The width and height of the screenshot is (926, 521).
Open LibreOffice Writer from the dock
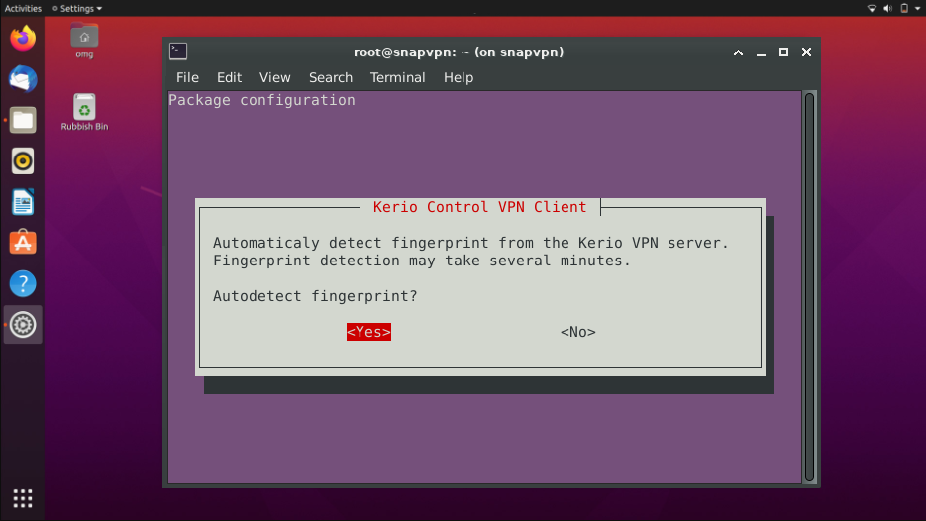[23, 202]
